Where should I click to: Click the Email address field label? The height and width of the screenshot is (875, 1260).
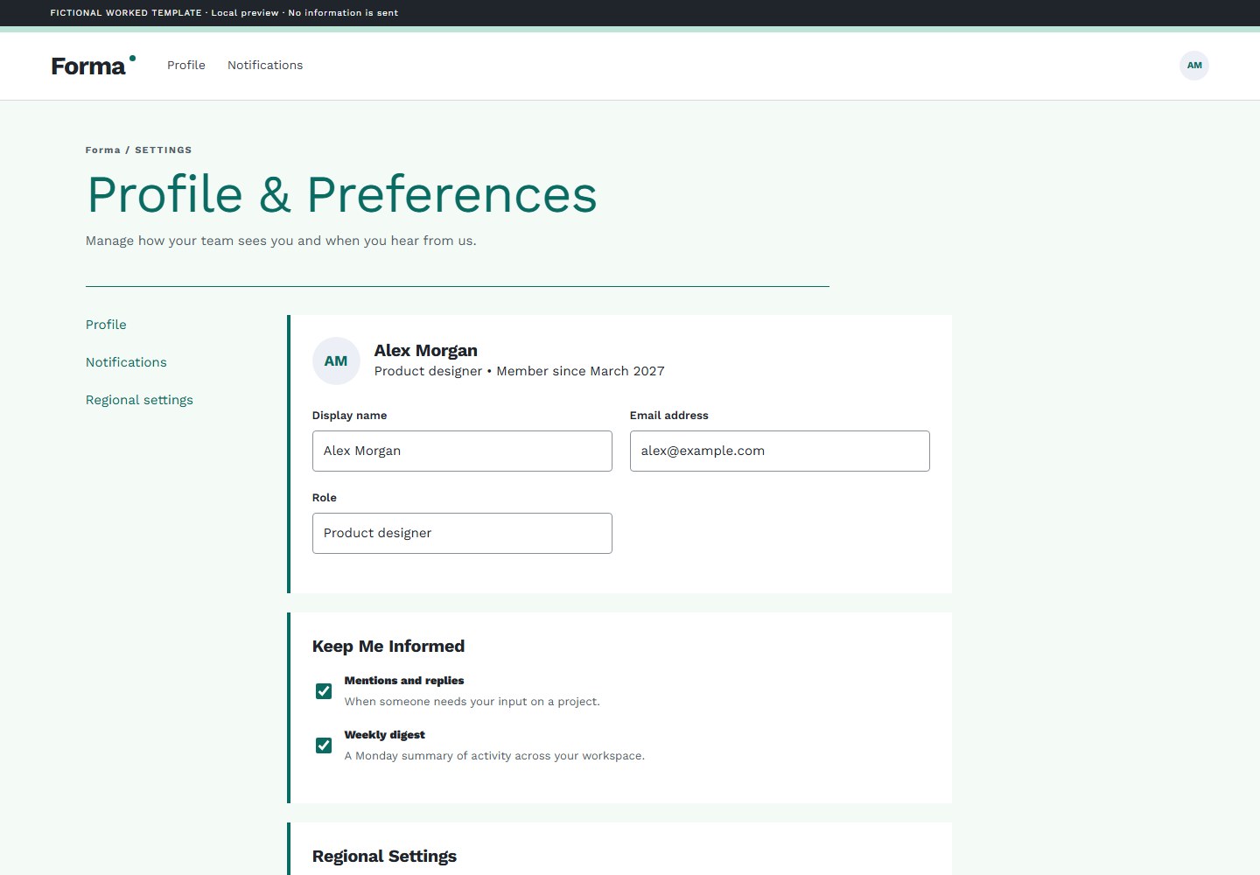669,416
